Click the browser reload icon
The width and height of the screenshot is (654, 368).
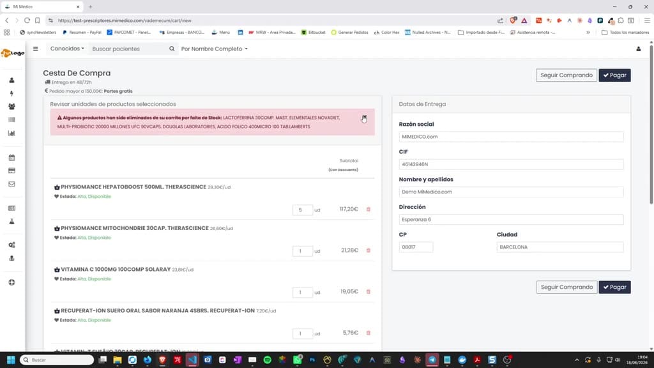point(27,20)
